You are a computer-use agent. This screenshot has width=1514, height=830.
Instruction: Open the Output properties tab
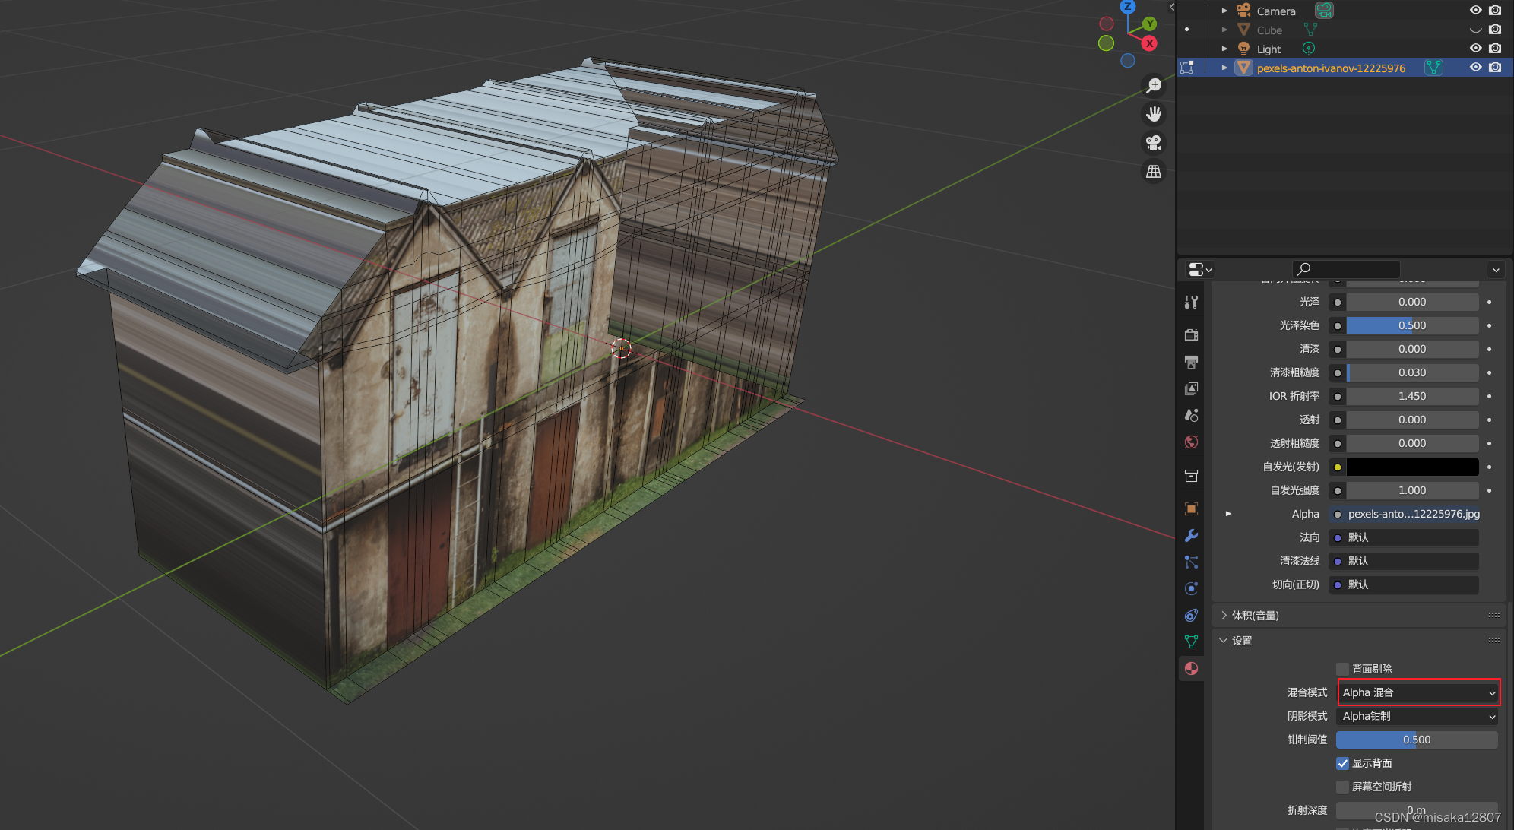(x=1191, y=362)
